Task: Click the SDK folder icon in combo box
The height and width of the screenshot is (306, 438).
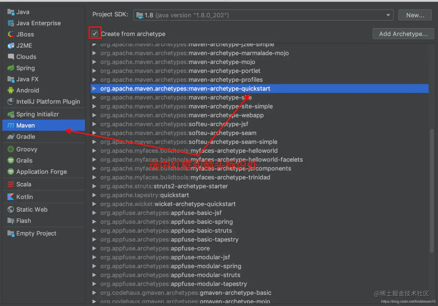Action: tap(140, 15)
